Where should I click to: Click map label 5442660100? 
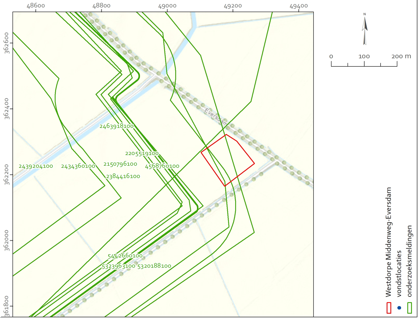[125, 256]
